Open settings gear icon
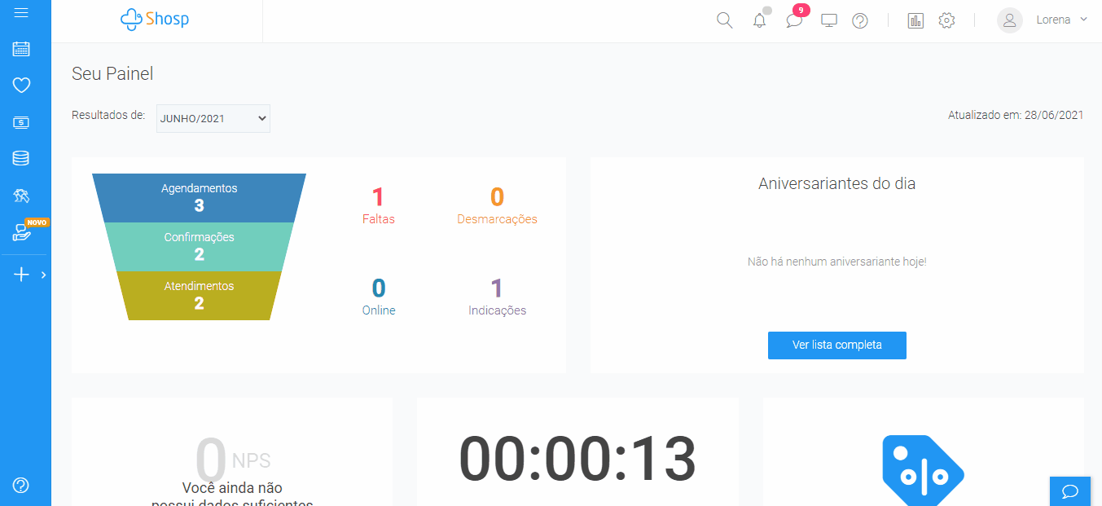Viewport: 1102px width, 506px height. click(x=946, y=20)
